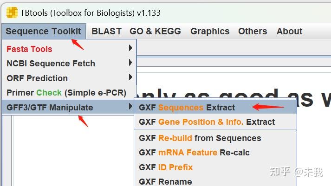Select GXF Re-build from Sequences
Image resolution: width=331 pixels, height=186 pixels.
pyautogui.click(x=200, y=138)
